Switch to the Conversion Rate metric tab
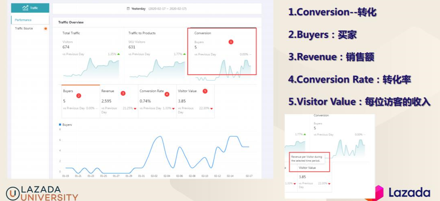This screenshot has height=201, width=440. pyautogui.click(x=157, y=102)
